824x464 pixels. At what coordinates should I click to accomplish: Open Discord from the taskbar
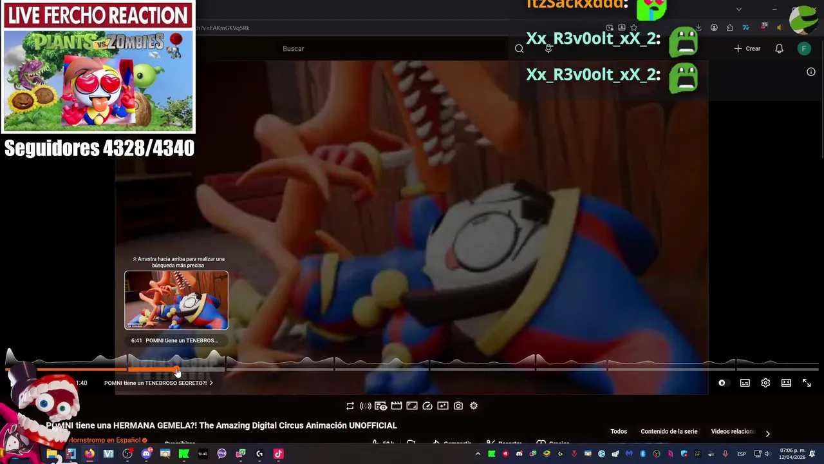point(146,454)
